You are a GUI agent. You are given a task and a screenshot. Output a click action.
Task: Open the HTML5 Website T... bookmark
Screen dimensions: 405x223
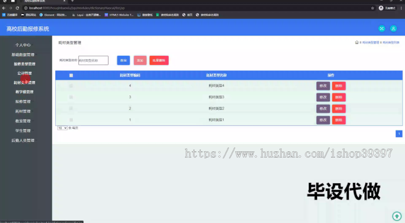point(119,15)
